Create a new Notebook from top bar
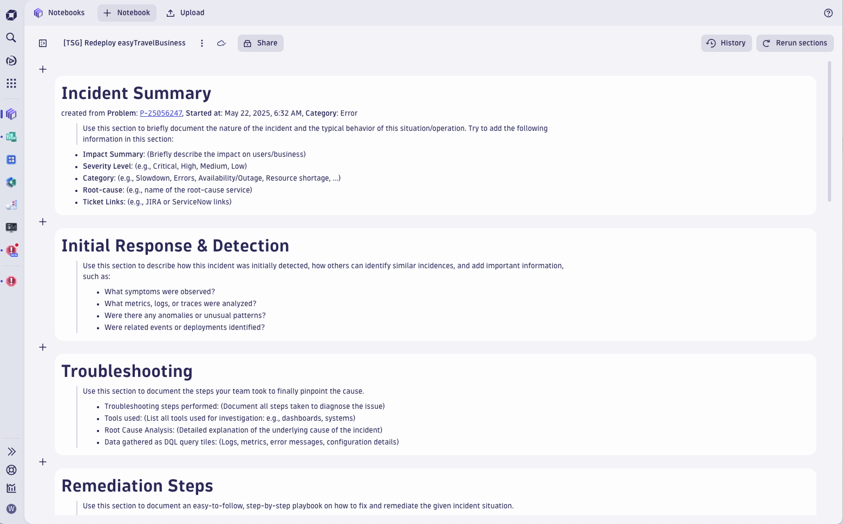This screenshot has width=843, height=524. click(127, 13)
